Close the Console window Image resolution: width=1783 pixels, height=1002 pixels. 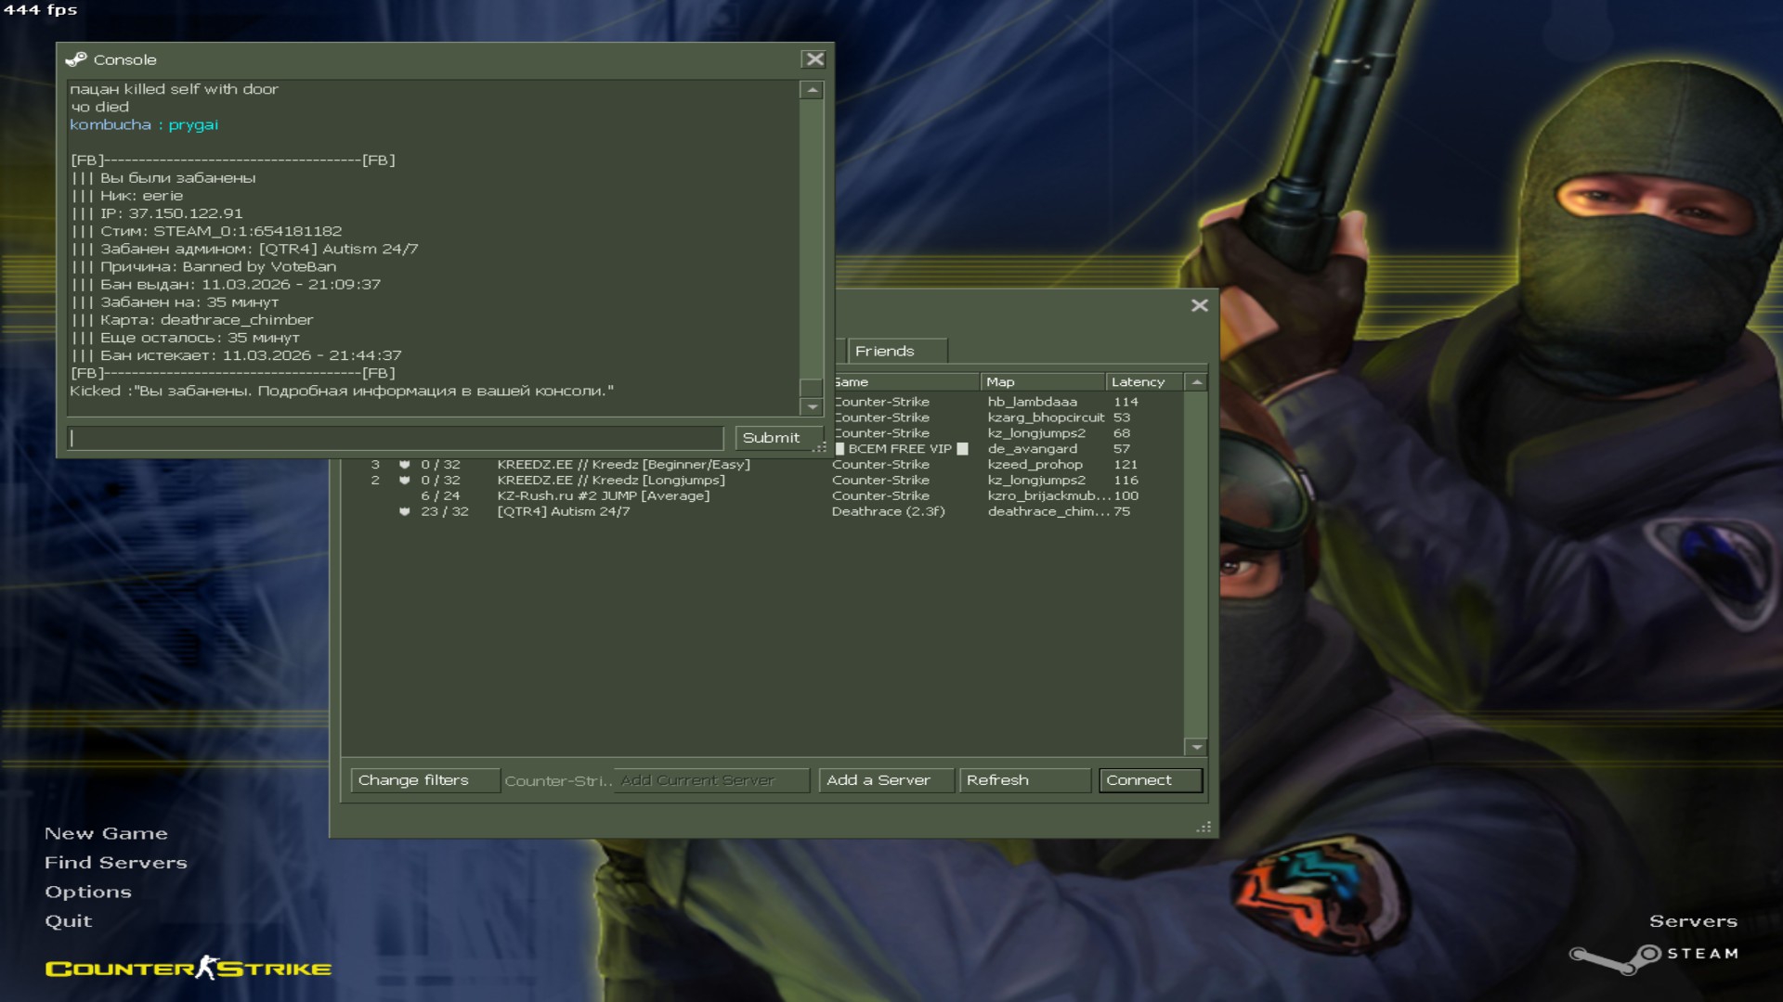[814, 59]
